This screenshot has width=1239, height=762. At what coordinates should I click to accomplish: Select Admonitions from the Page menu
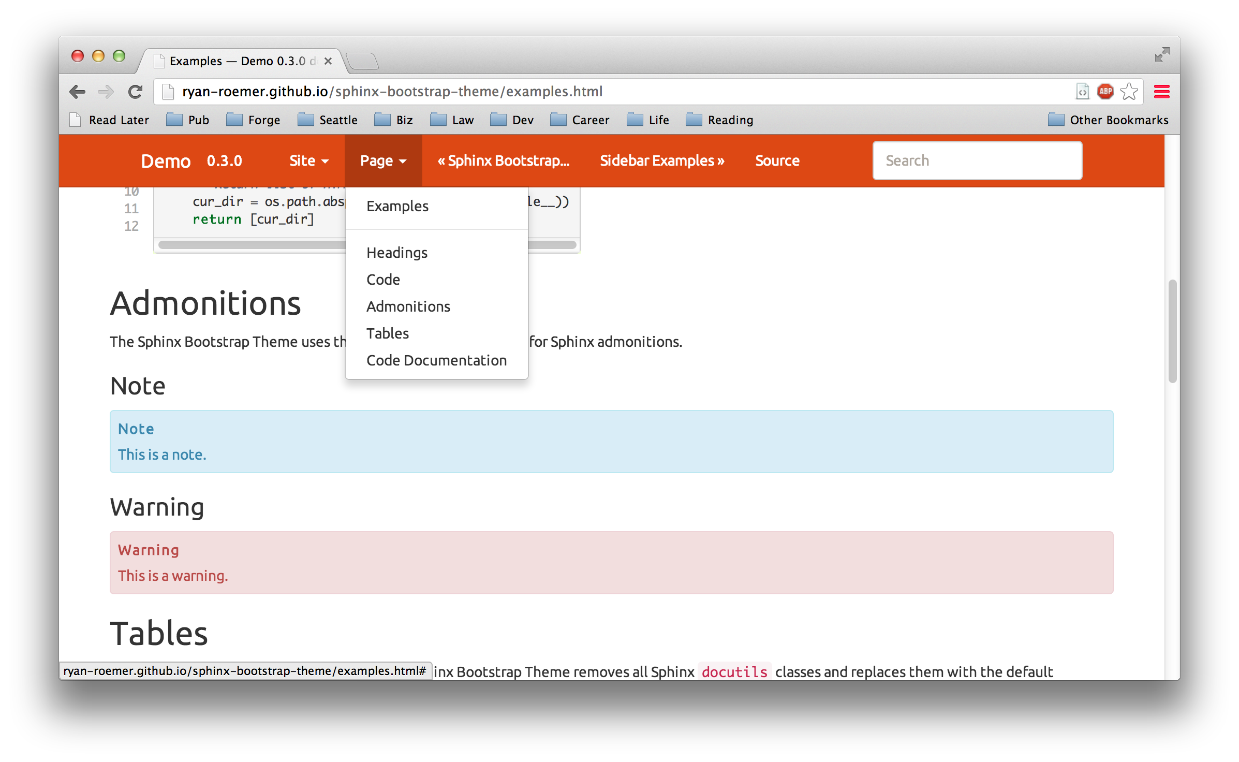[408, 306]
